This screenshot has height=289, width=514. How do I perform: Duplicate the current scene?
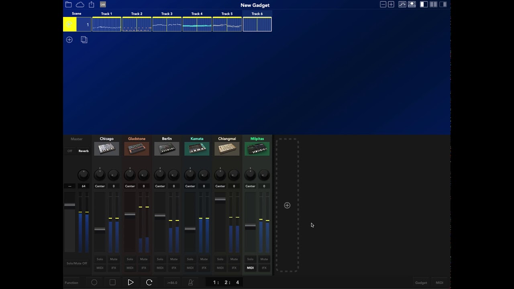84,40
